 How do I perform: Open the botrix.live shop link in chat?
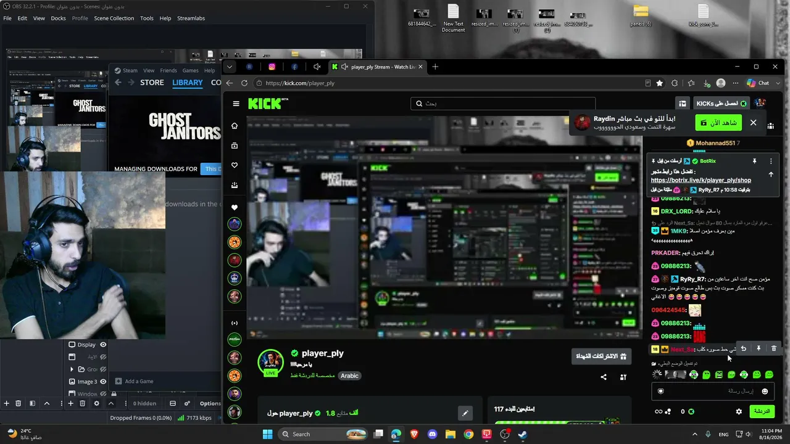pos(701,180)
